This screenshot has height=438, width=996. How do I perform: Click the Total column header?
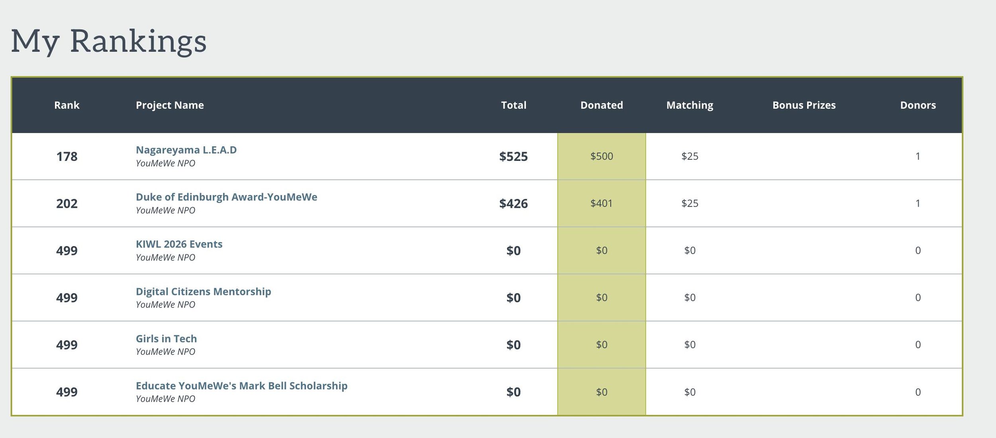514,105
